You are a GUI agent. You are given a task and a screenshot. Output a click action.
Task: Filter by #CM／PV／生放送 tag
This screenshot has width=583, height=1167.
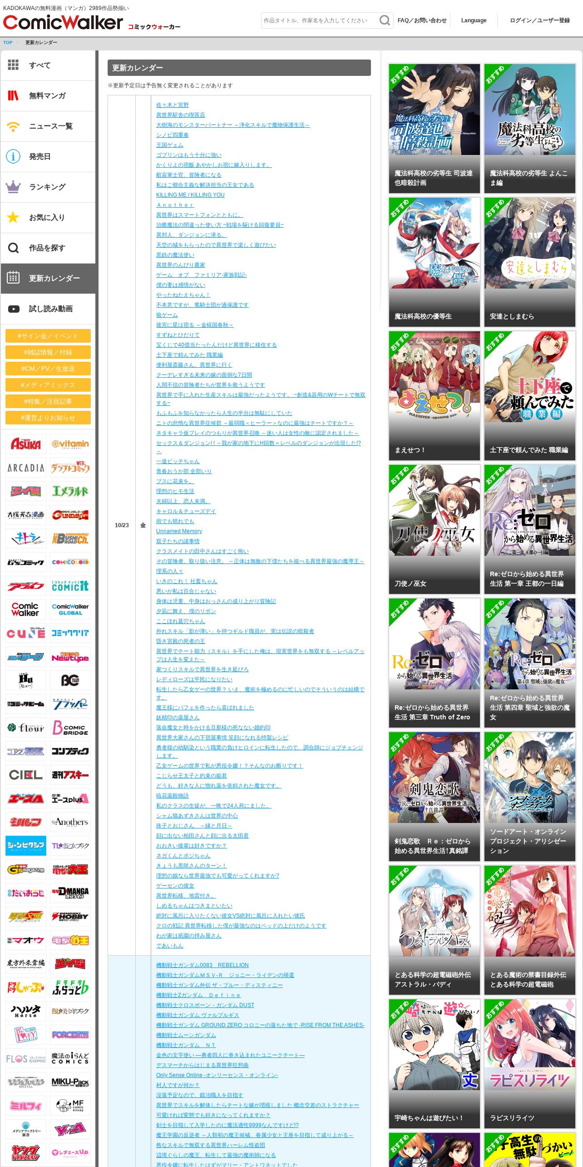[x=48, y=369]
